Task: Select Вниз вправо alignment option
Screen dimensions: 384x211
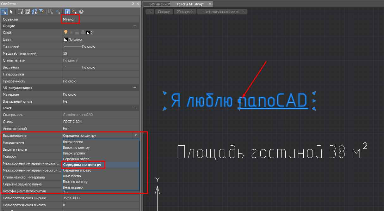Action: [x=73, y=187]
